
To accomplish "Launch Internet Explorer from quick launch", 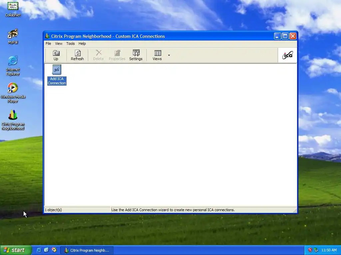I will coord(39,250).
